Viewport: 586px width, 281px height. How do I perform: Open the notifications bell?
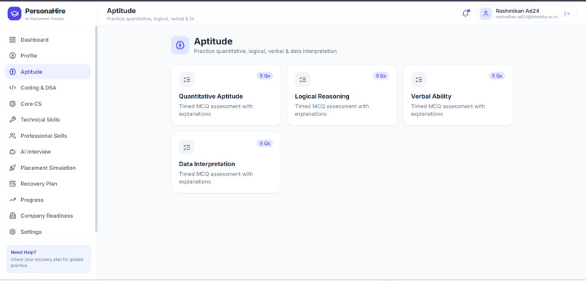pyautogui.click(x=465, y=14)
